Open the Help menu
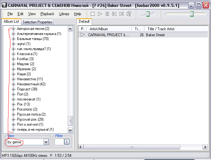The height and width of the screenshot is (160, 211). point(78,14)
